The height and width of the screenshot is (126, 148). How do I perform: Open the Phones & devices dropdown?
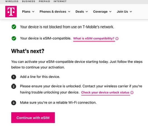[55, 11]
